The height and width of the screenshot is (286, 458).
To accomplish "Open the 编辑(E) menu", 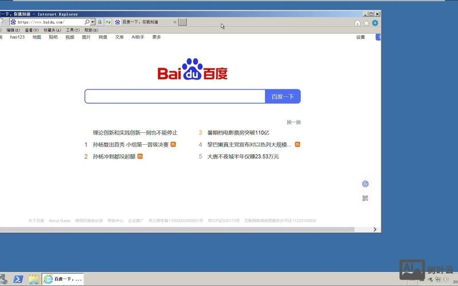I will [13, 30].
